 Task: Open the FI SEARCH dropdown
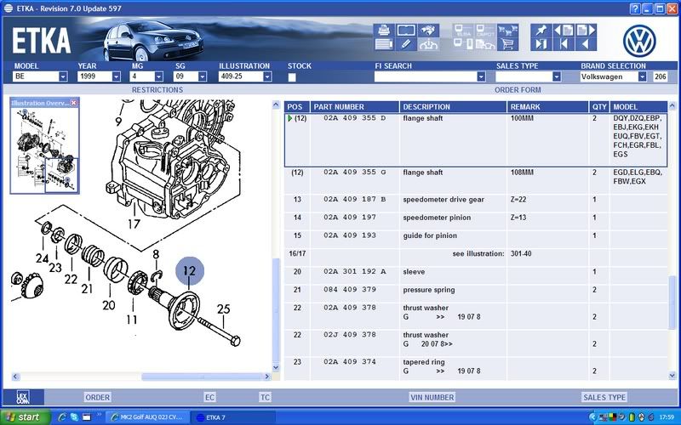pyautogui.click(x=481, y=76)
